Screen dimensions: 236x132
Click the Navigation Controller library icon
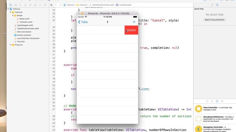[x=198, y=129]
